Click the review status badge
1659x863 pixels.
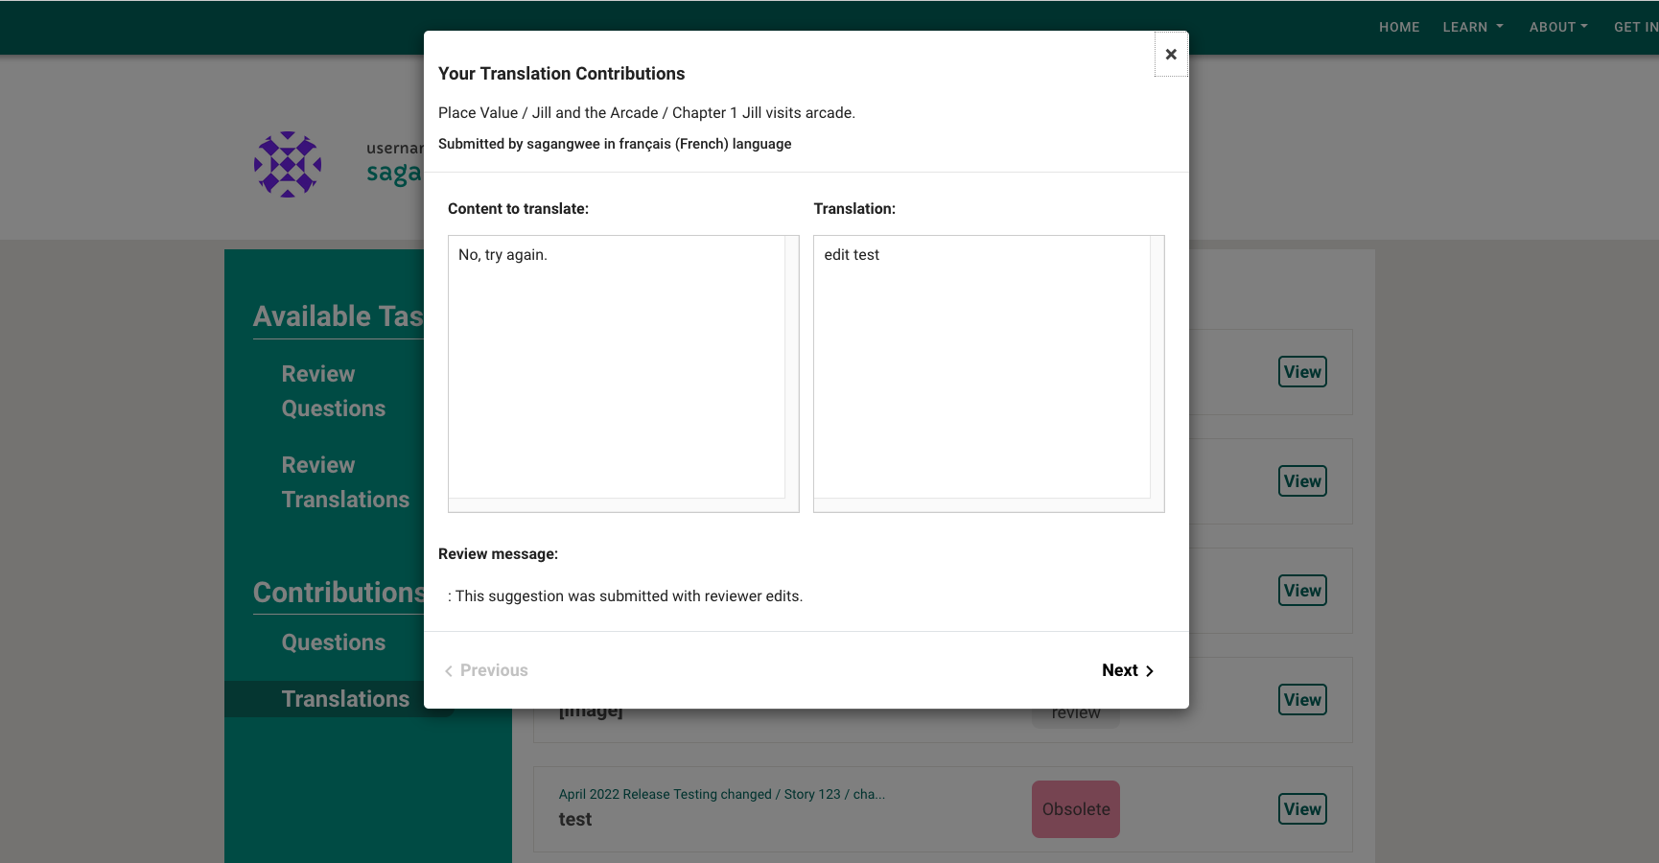tap(1075, 711)
